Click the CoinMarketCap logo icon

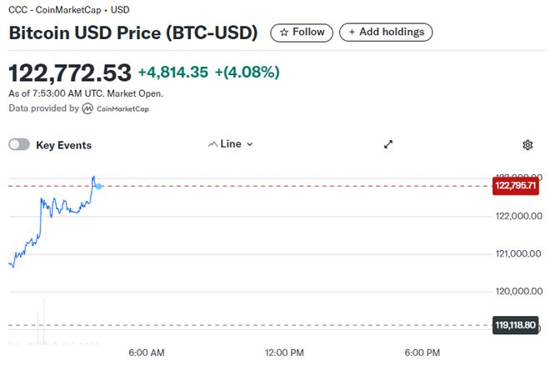tap(87, 108)
